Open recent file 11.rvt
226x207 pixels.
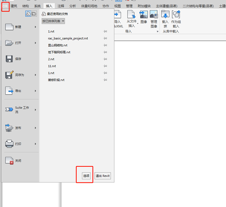pyautogui.click(x=52, y=66)
